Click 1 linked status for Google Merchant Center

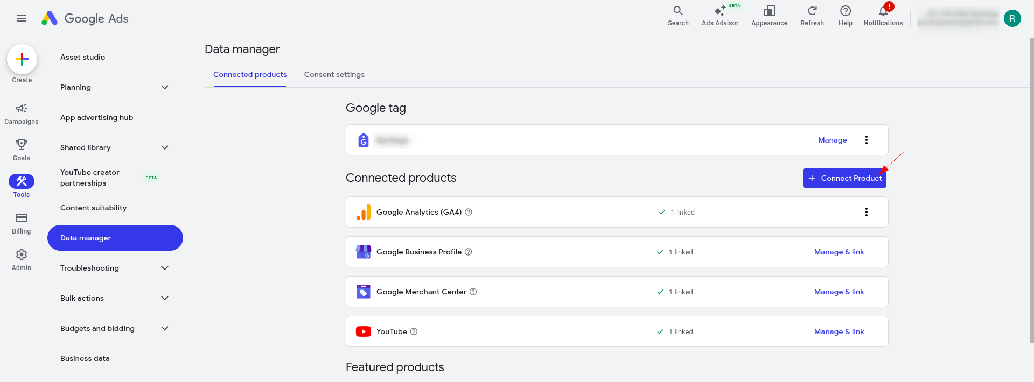point(675,292)
